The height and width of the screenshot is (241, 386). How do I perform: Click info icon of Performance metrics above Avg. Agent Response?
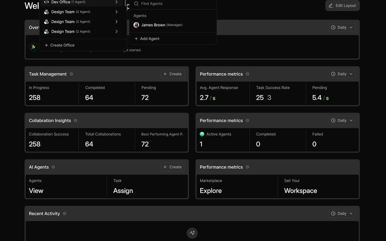click(248, 74)
